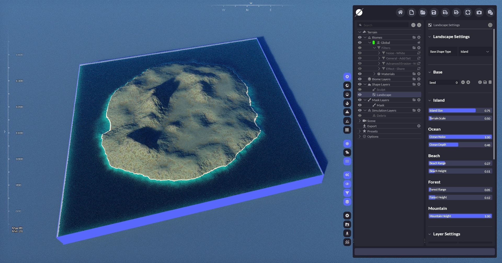Hide the Landscape layer via eye icon
This screenshot has width=502, height=263.
pos(360,95)
